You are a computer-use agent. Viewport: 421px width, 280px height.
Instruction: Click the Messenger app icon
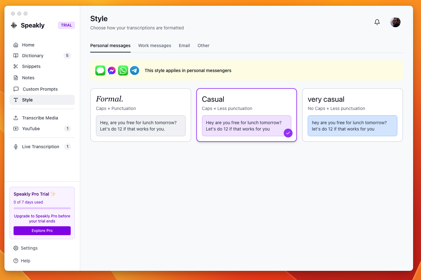112,70
